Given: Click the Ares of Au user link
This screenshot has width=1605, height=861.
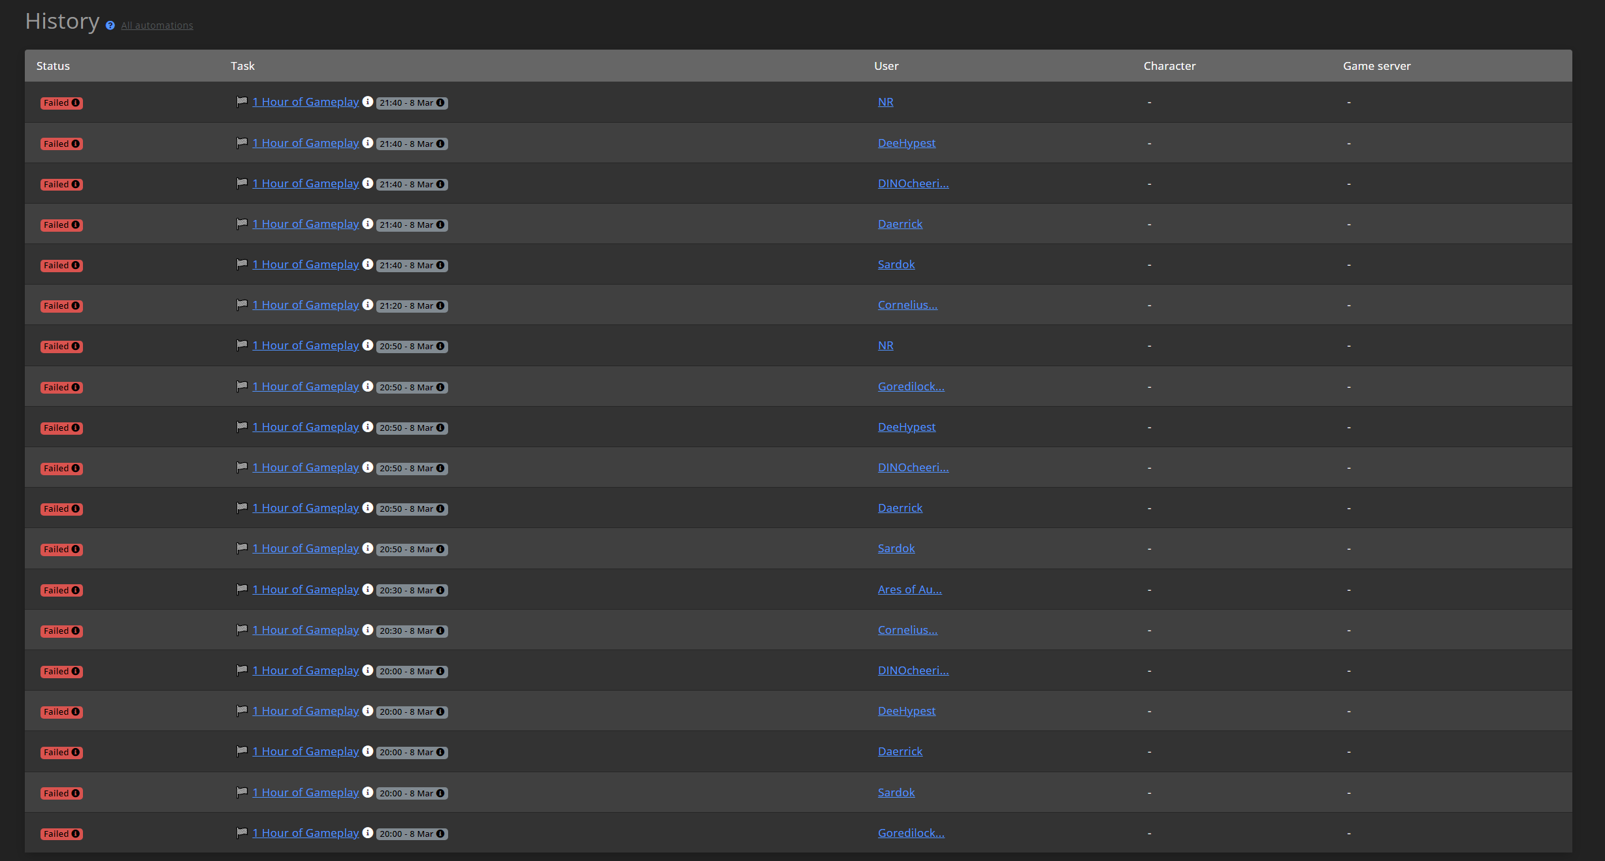Looking at the screenshot, I should [909, 589].
